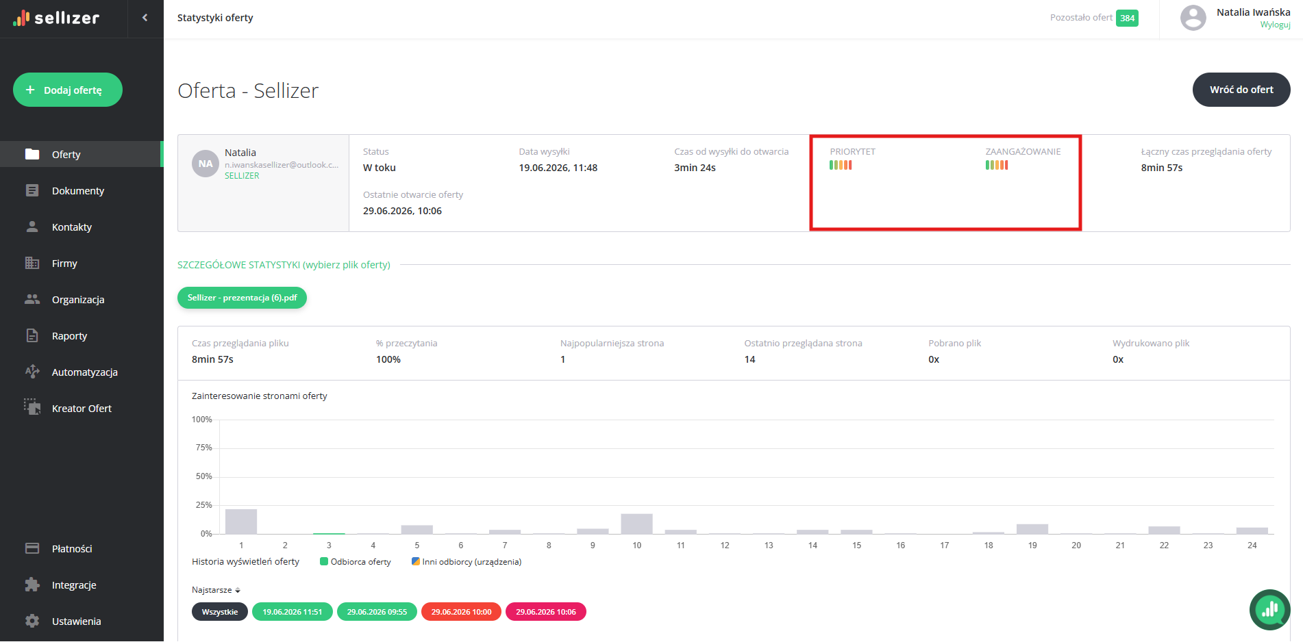Open Kreator Ofert
This screenshot has width=1303, height=642.
(x=82, y=408)
